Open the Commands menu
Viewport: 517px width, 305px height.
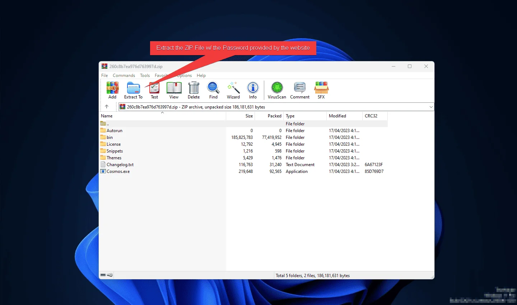click(124, 76)
